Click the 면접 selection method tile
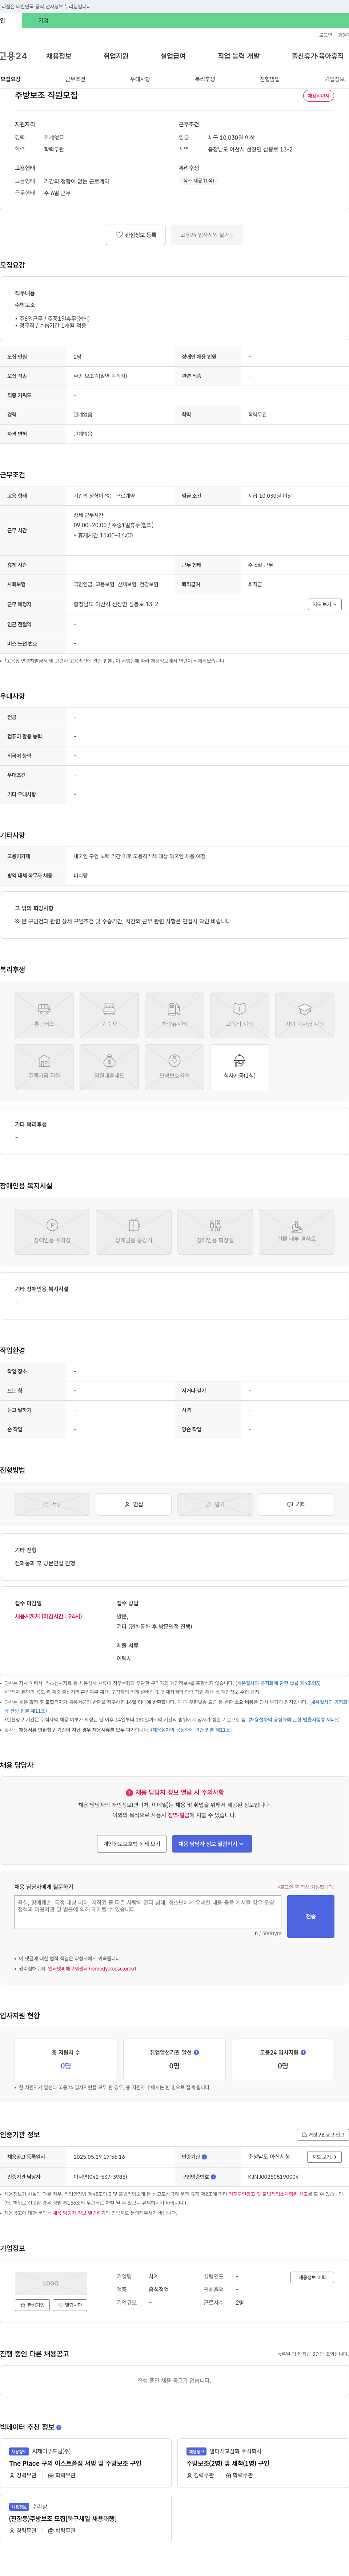 click(134, 1504)
